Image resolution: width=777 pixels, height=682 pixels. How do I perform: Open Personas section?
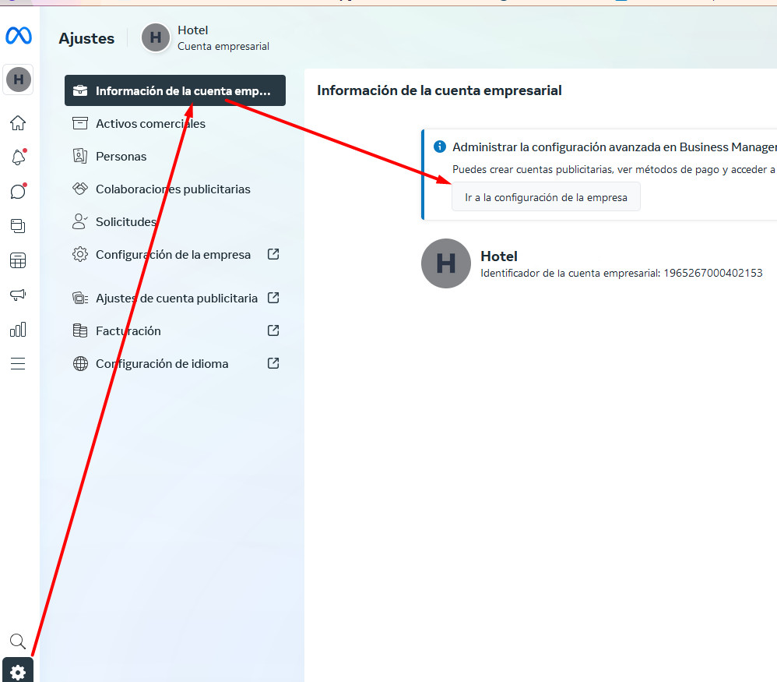tap(175, 156)
